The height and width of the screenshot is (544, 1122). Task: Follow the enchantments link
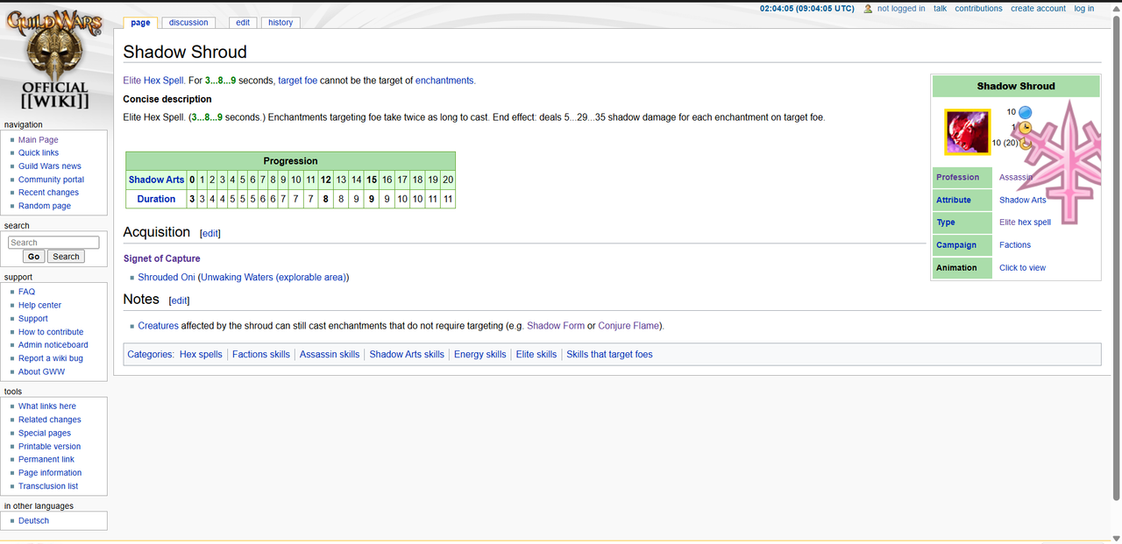click(x=444, y=81)
